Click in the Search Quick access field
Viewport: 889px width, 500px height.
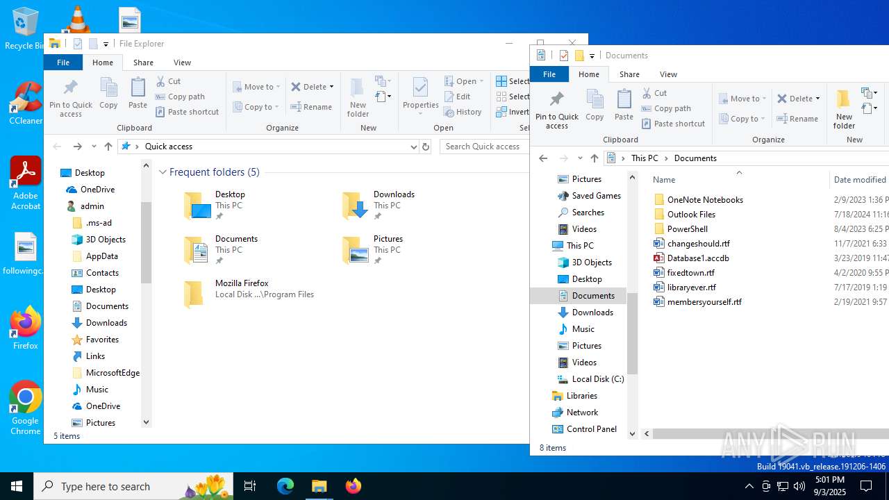point(484,147)
